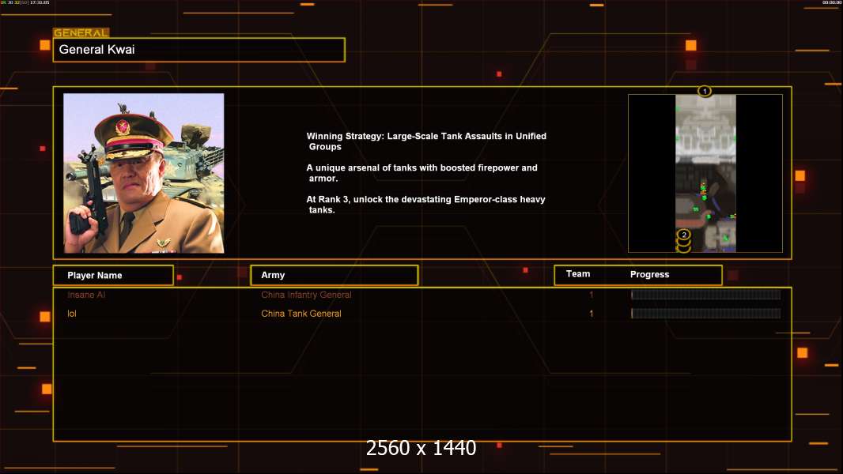
Task: Select the Insane AI player name
Action: click(86, 295)
